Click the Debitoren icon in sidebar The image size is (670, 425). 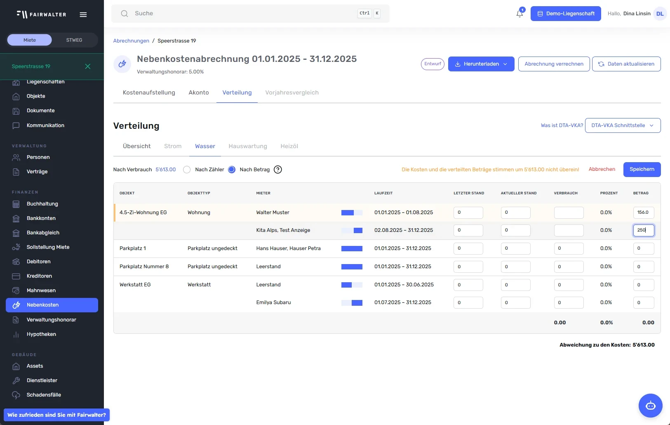[16, 262]
